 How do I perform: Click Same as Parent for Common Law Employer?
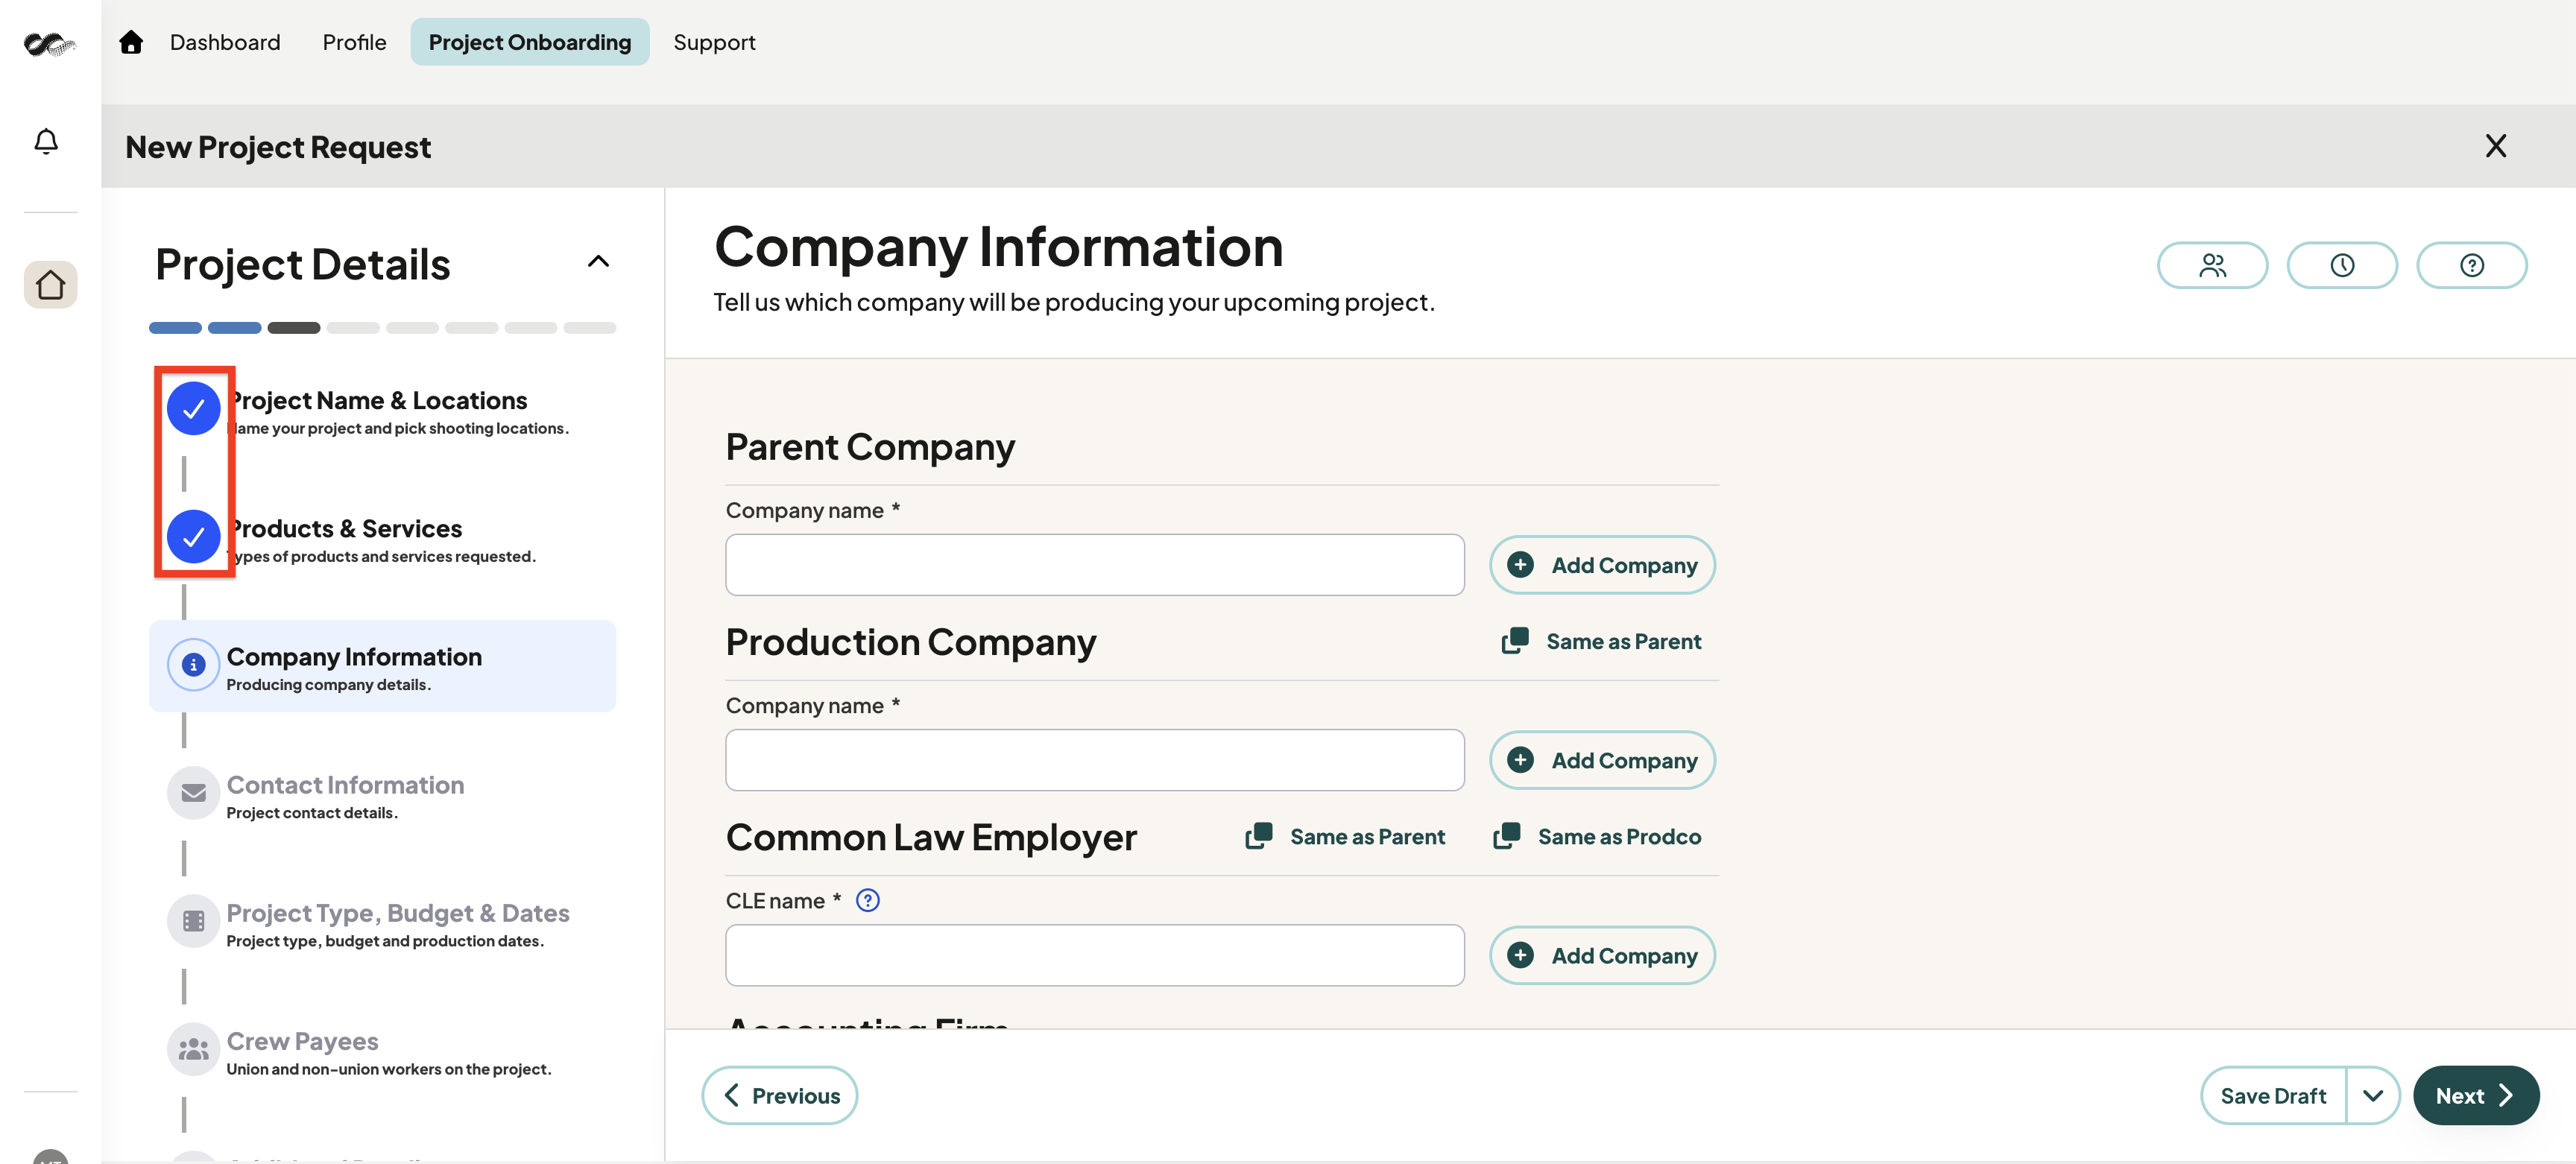[x=1345, y=836]
